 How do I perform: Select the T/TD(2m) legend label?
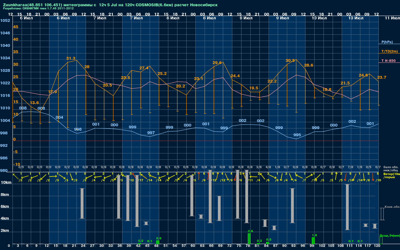tap(389, 51)
